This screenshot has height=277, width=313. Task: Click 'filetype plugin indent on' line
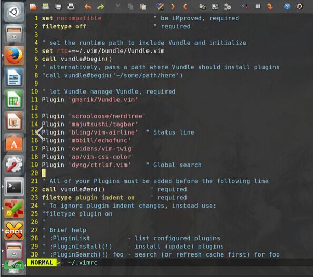point(88,198)
